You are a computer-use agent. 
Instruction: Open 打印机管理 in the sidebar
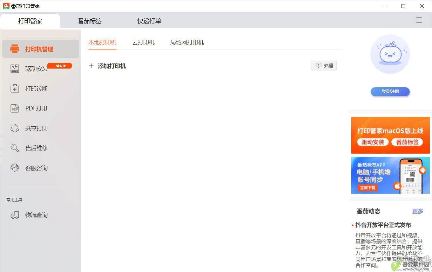40,49
